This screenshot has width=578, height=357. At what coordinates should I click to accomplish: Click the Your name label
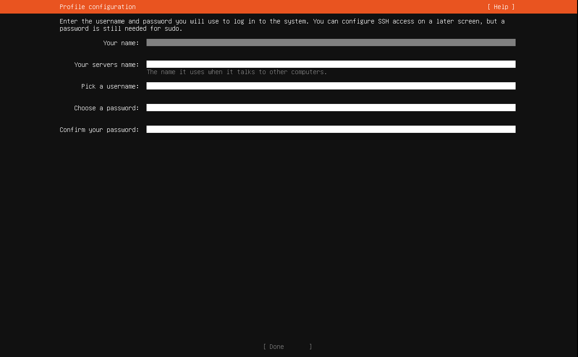[x=121, y=43]
